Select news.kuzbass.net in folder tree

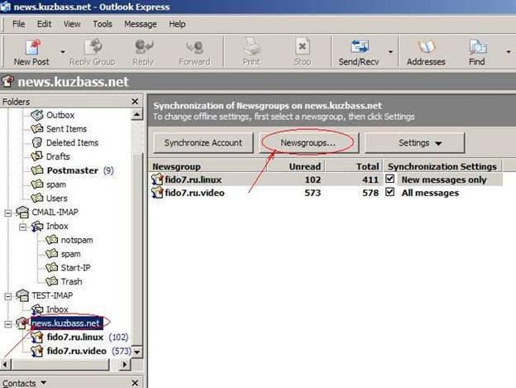tap(65, 323)
